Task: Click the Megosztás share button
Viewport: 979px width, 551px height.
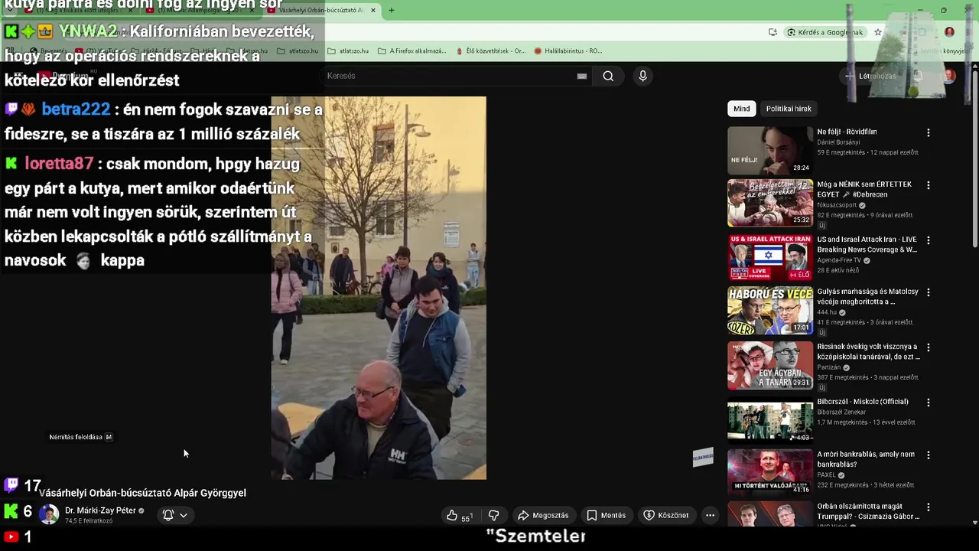Action: (x=543, y=516)
